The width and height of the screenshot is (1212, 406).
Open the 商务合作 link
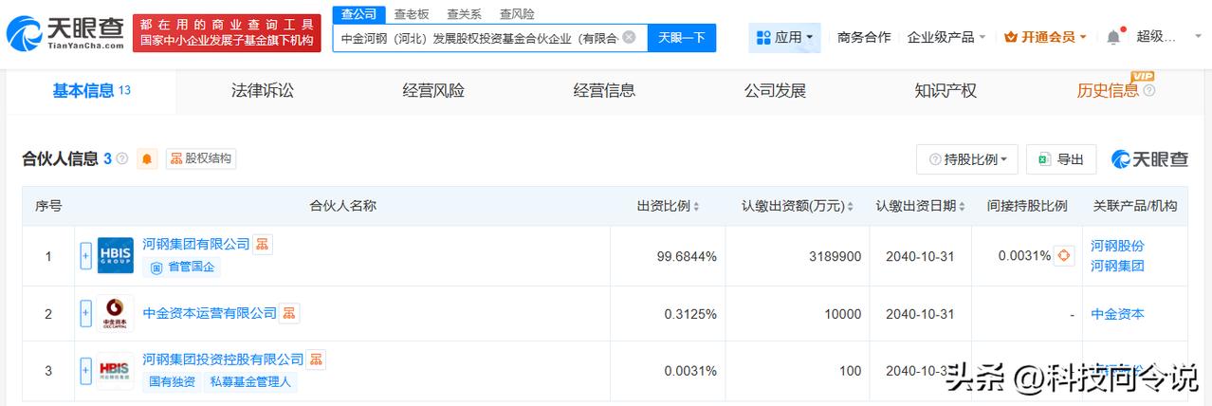(864, 37)
